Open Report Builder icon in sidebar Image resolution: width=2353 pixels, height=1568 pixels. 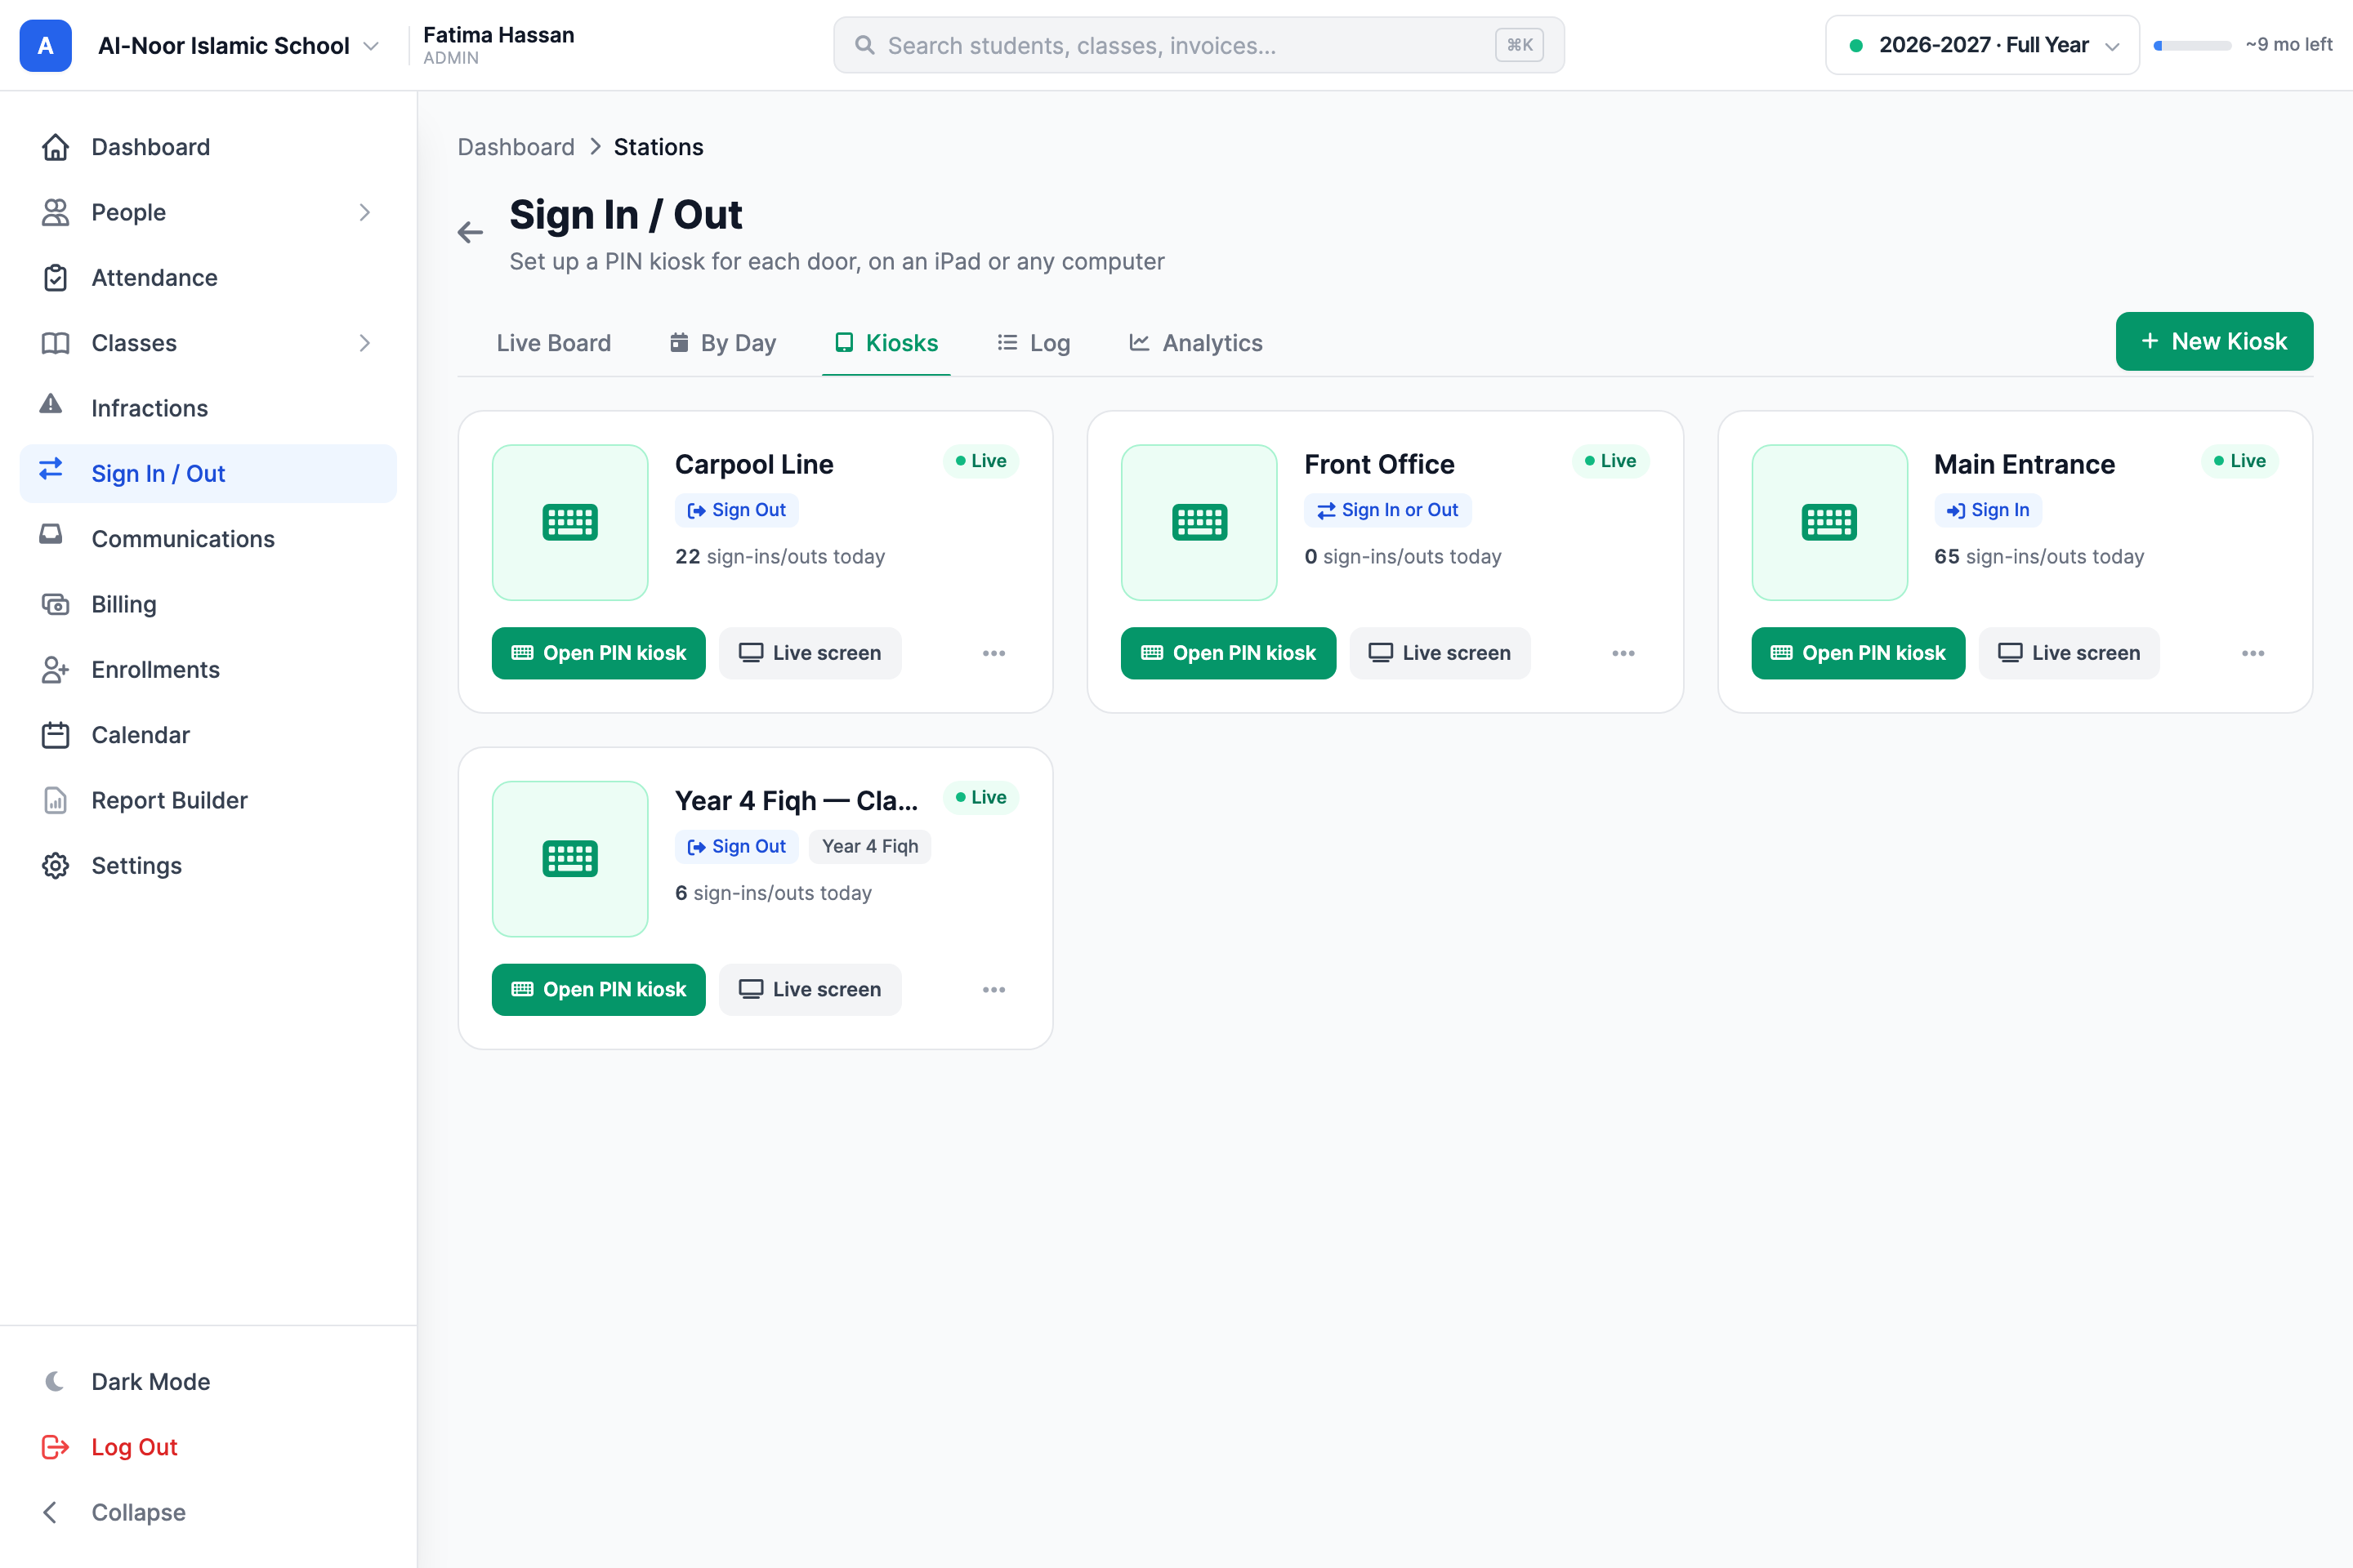(x=55, y=801)
